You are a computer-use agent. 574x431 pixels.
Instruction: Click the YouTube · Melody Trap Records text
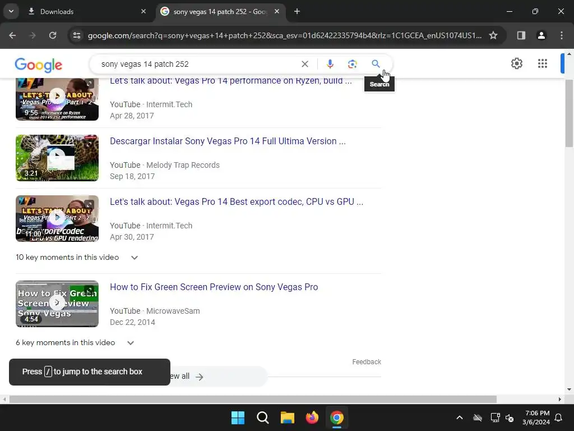165,165
